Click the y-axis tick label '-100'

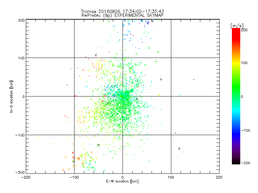(x=20, y=135)
